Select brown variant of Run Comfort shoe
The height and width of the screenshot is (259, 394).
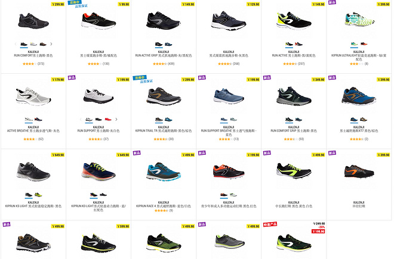click(x=43, y=44)
